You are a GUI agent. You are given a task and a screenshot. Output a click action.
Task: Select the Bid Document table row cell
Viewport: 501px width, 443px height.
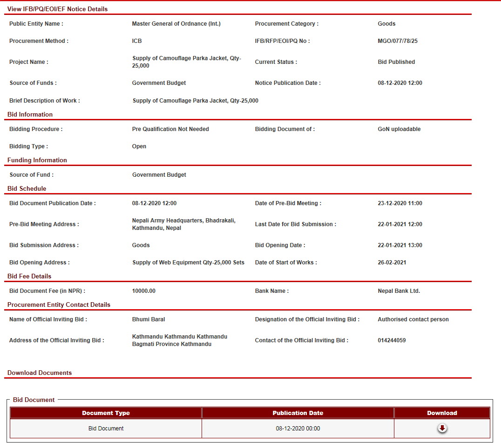pyautogui.click(x=106, y=429)
